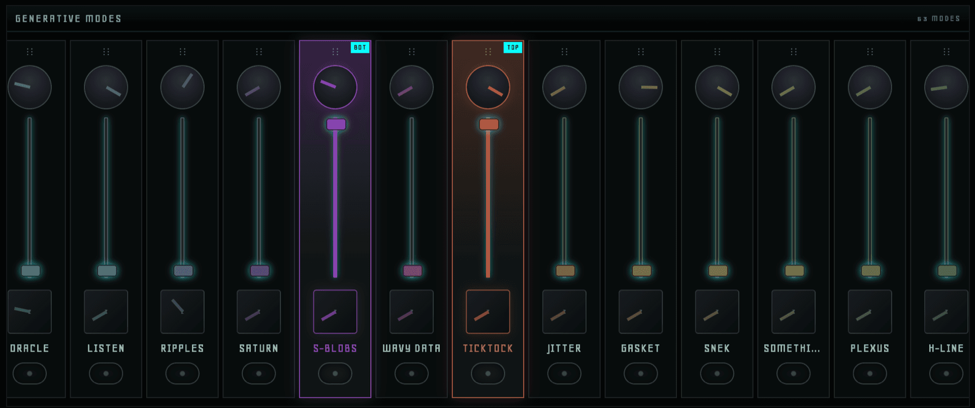
Task: Click the modes count in header
Action: [939, 19]
